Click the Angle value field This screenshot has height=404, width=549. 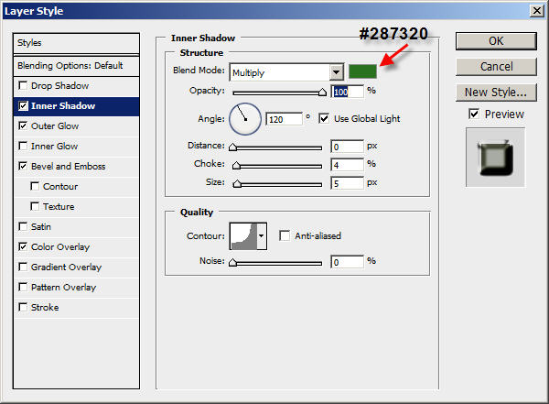coord(284,120)
